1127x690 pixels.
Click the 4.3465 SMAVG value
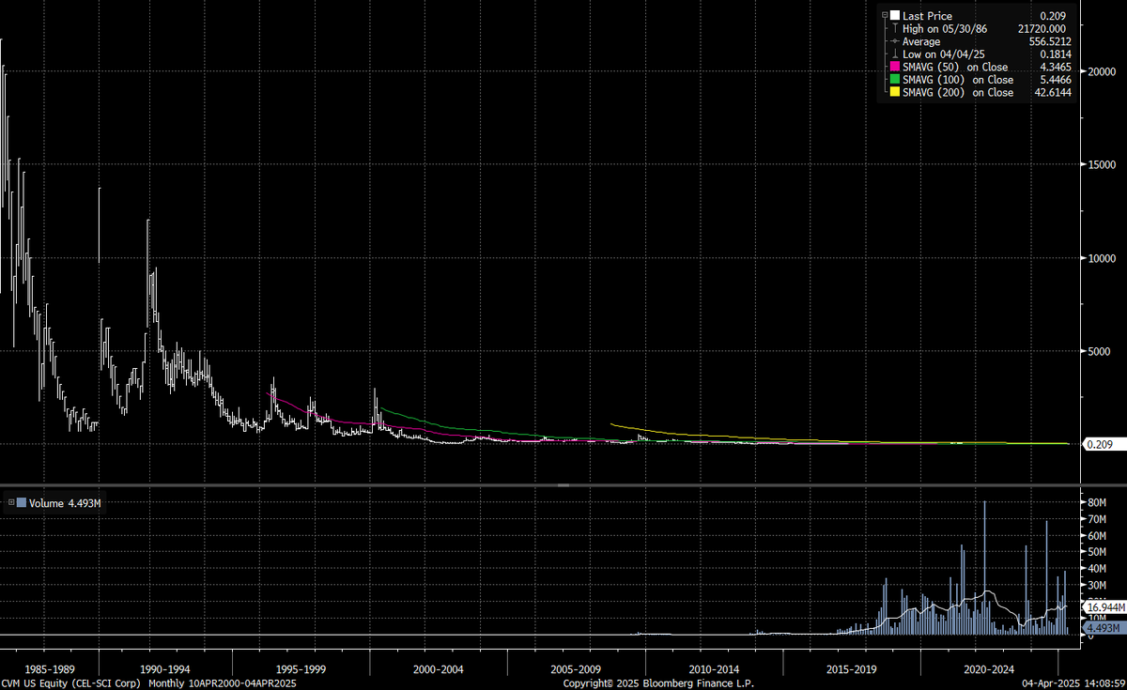click(1056, 67)
